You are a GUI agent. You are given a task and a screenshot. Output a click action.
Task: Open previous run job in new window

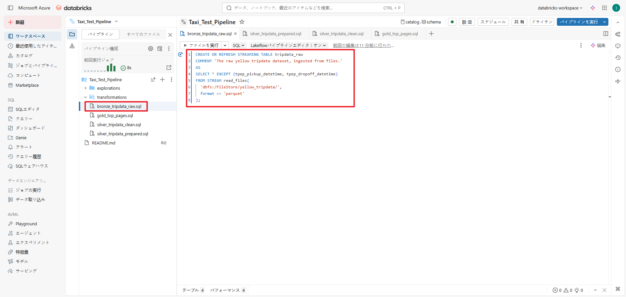pos(169,67)
